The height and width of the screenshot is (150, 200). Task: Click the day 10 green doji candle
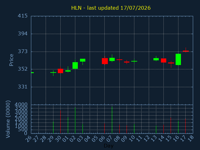[x=134, y=61]
